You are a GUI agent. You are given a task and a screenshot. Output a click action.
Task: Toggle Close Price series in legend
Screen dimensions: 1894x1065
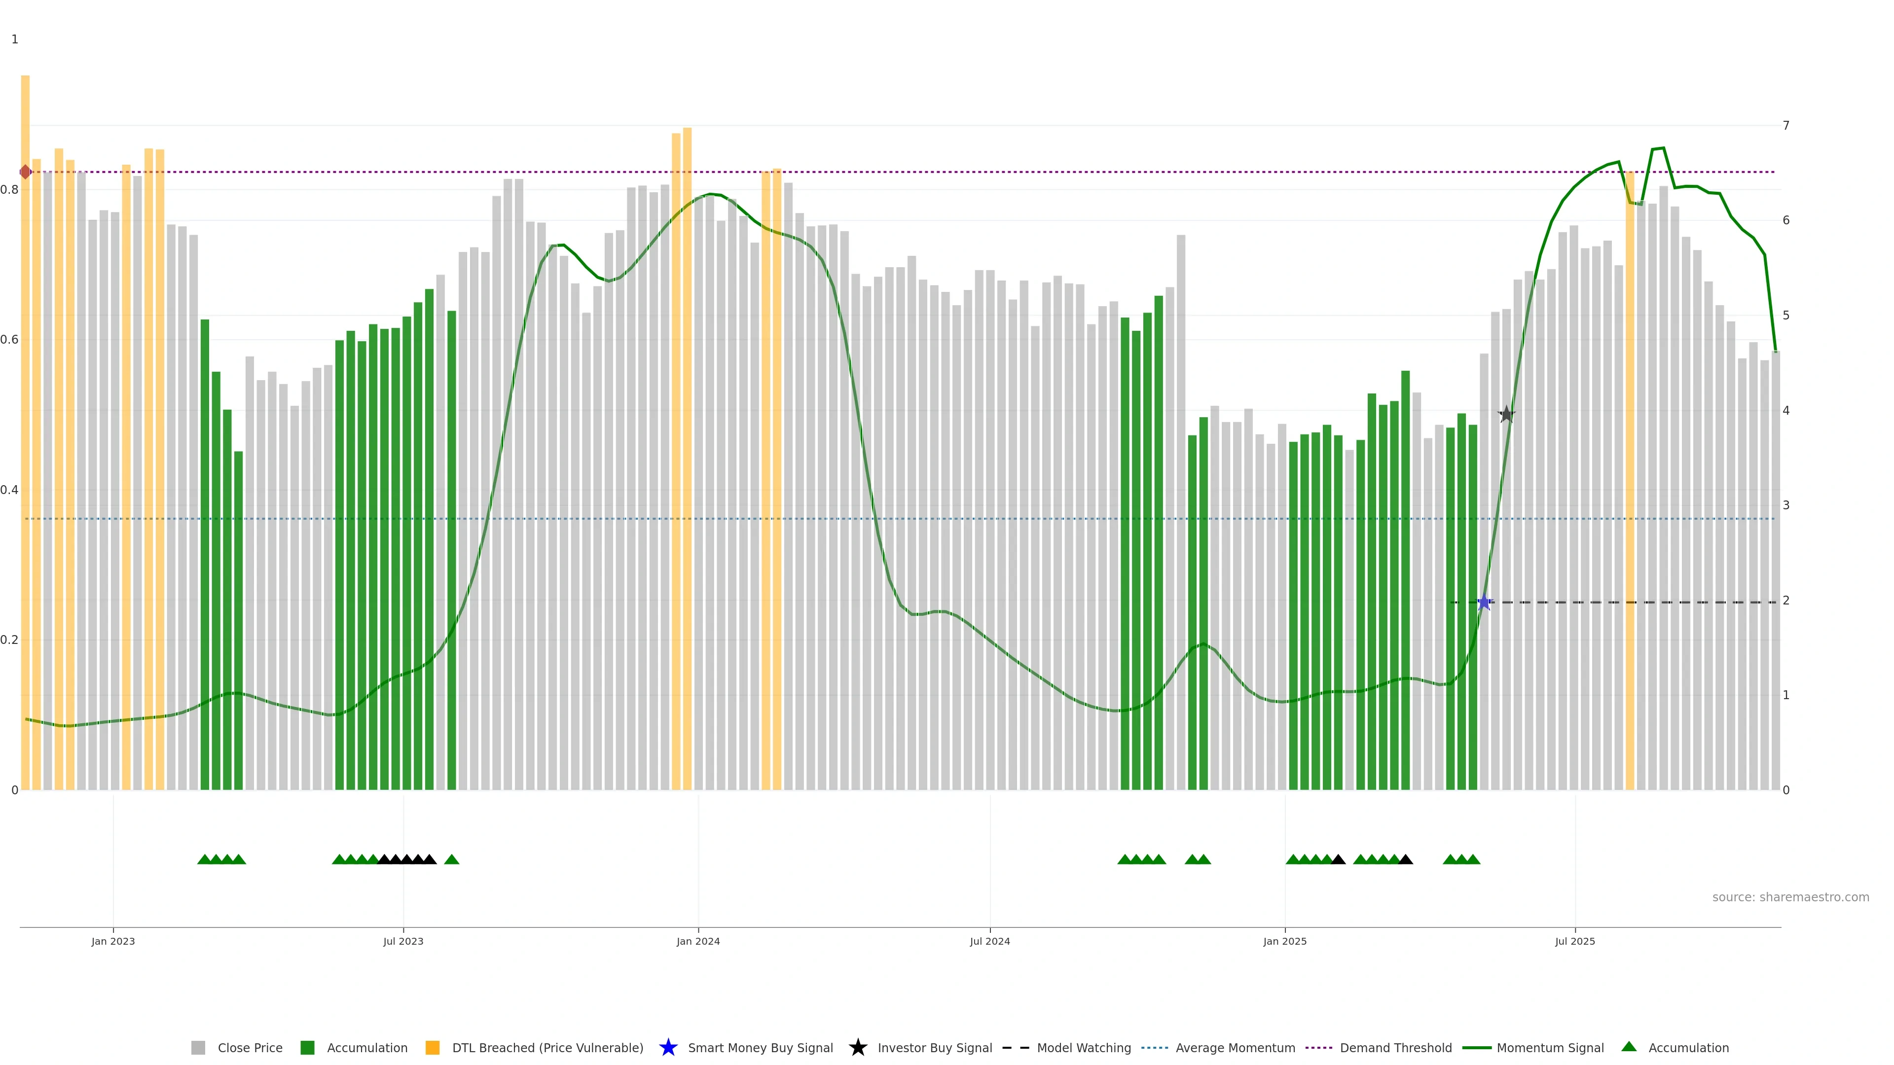(250, 1047)
